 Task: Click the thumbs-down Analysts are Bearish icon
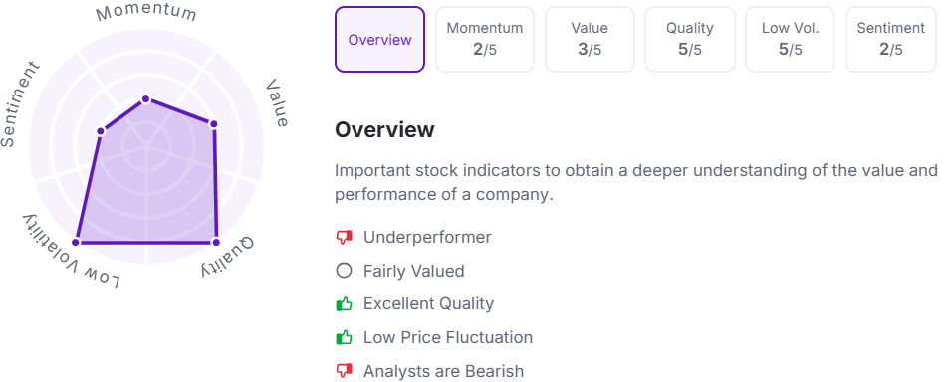tap(344, 370)
